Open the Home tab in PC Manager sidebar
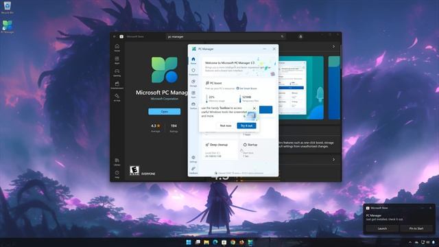This screenshot has height=247, width=439. (193, 60)
